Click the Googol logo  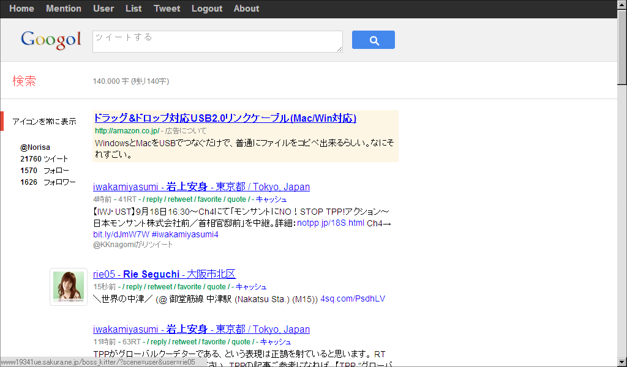[x=51, y=40]
